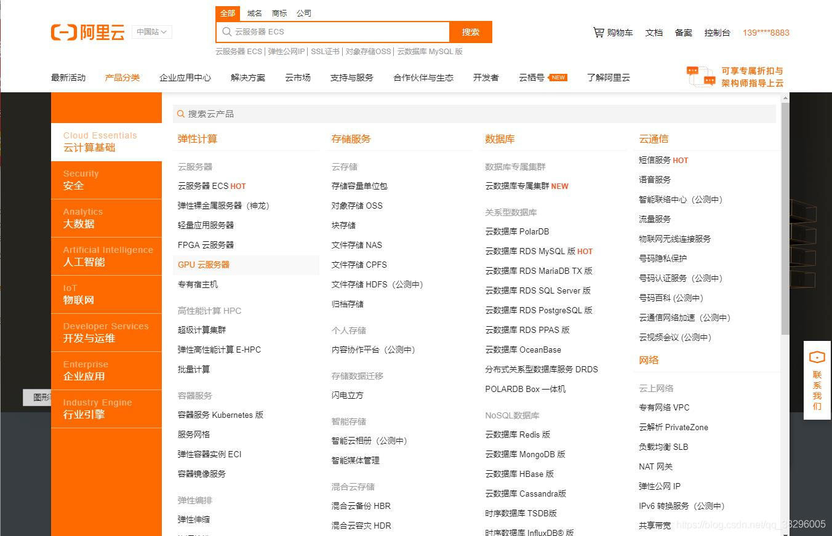This screenshot has height=536, width=832.
Task: Open 支持与服务 menu
Action: point(352,78)
